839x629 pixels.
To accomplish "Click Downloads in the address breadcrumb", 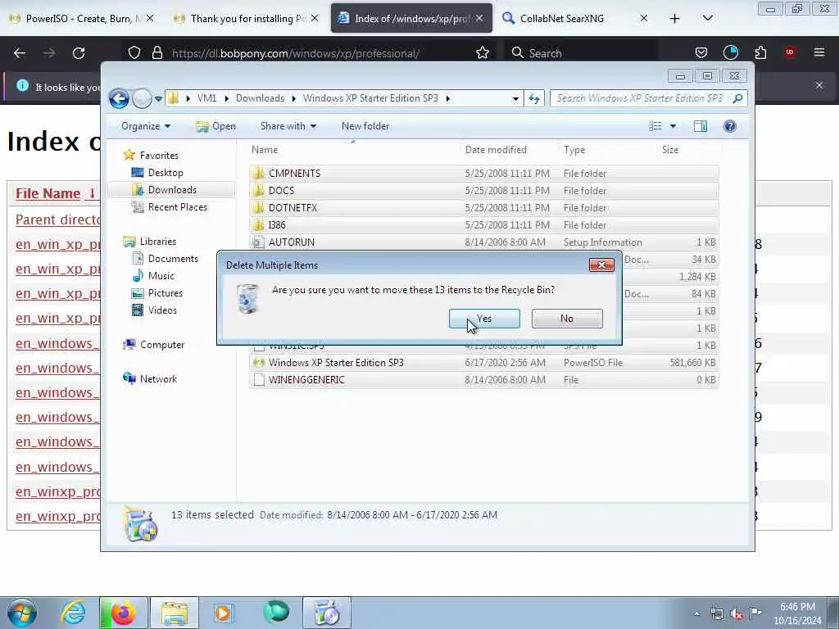I will pyautogui.click(x=260, y=98).
